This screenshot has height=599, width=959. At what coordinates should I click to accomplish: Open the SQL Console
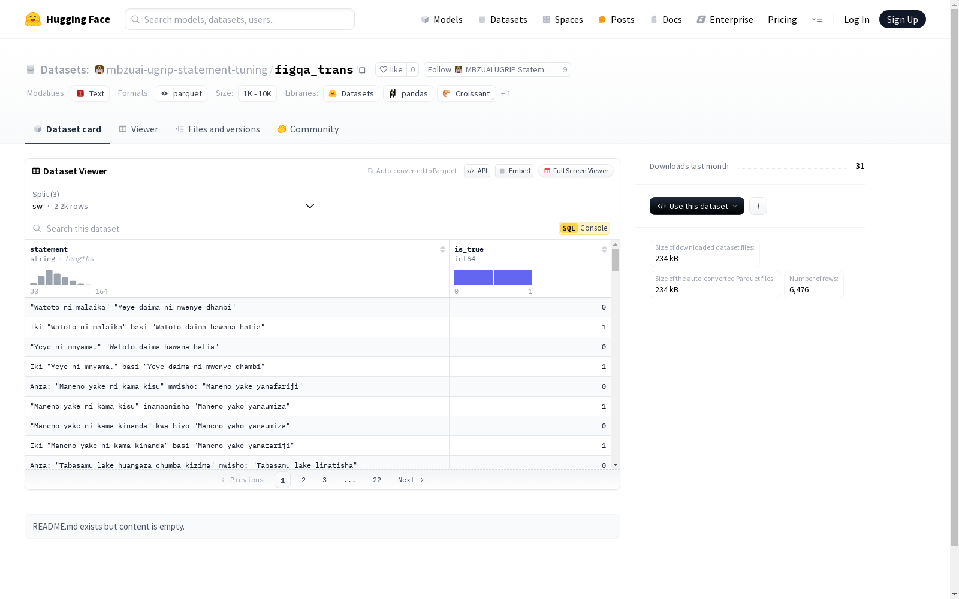click(x=584, y=228)
